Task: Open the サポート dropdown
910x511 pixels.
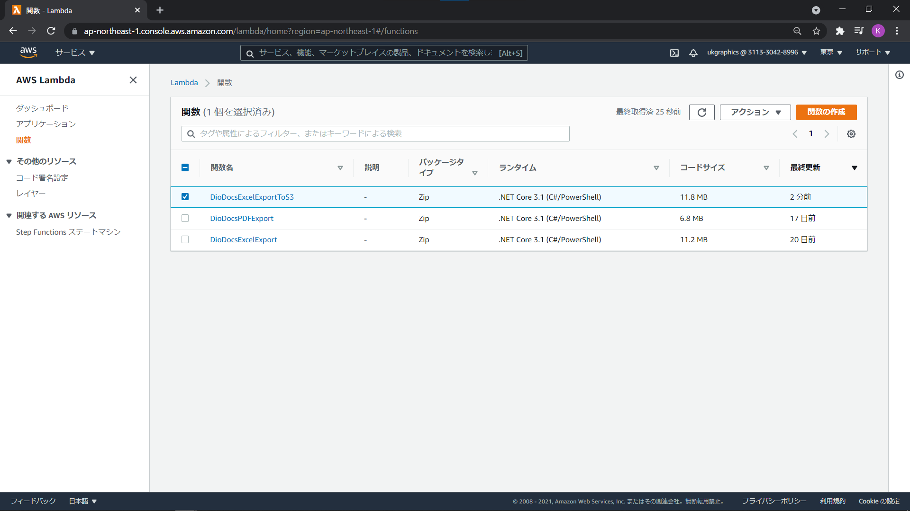Action: 873,53
